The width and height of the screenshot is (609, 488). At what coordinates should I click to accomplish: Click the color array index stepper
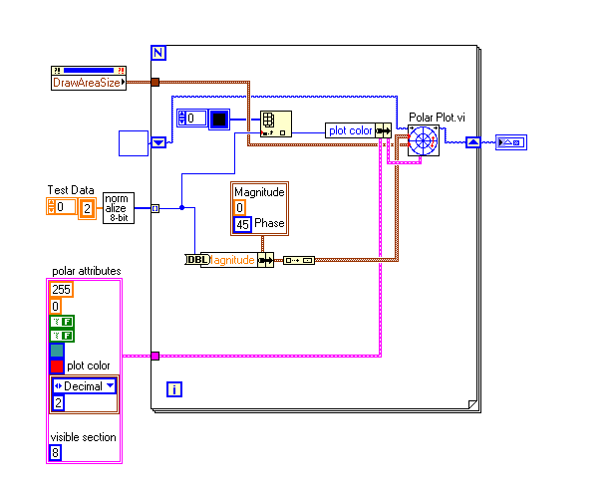(x=181, y=119)
